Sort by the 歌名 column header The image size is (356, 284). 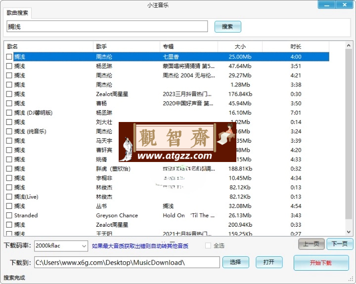(48, 46)
